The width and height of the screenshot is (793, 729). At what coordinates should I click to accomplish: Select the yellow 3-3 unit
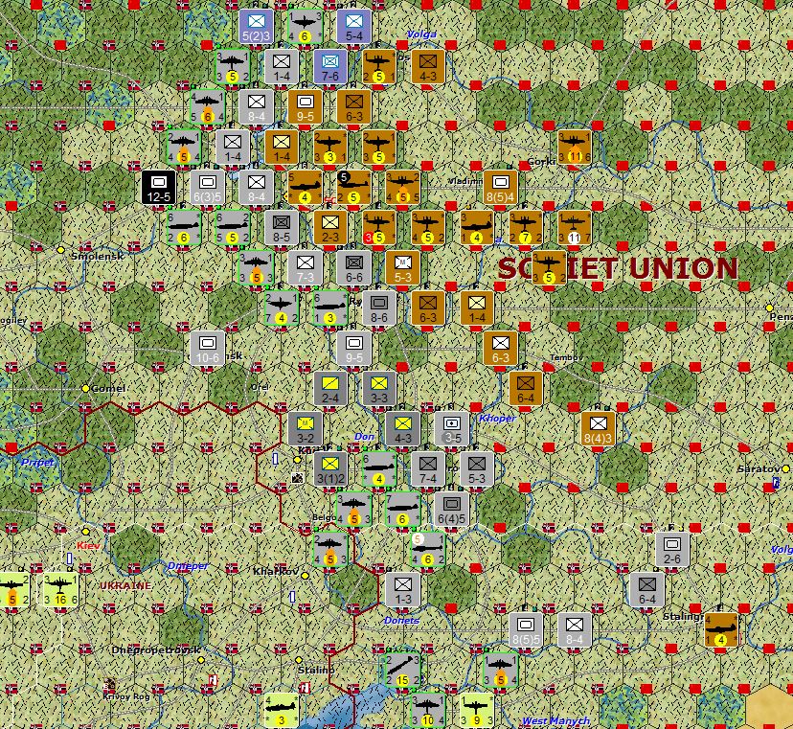(379, 389)
